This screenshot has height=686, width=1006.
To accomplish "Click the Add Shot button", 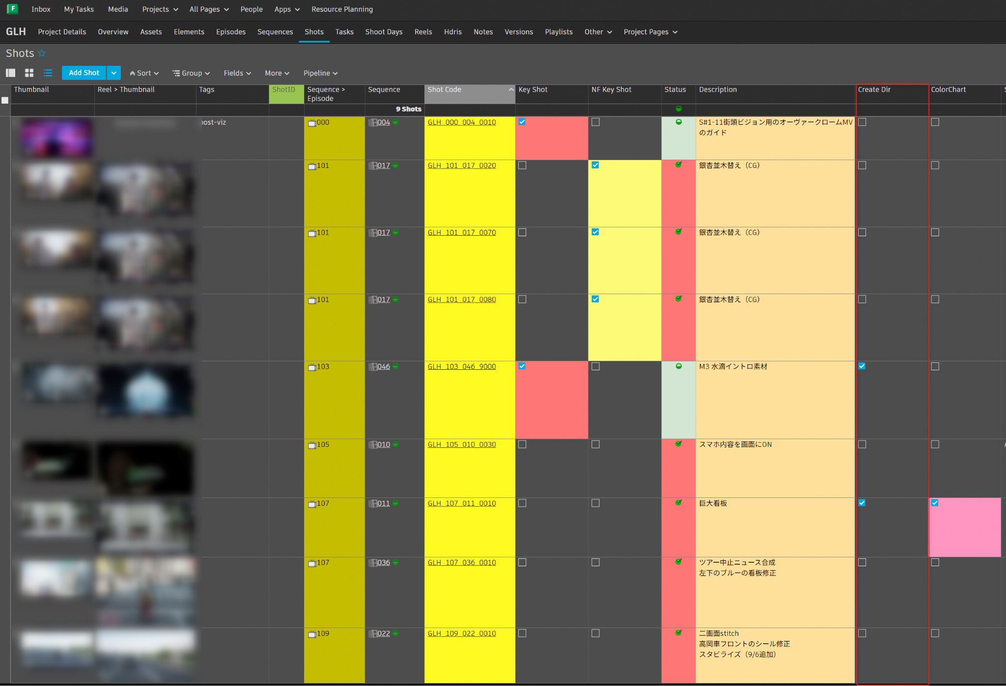I will pyautogui.click(x=84, y=73).
